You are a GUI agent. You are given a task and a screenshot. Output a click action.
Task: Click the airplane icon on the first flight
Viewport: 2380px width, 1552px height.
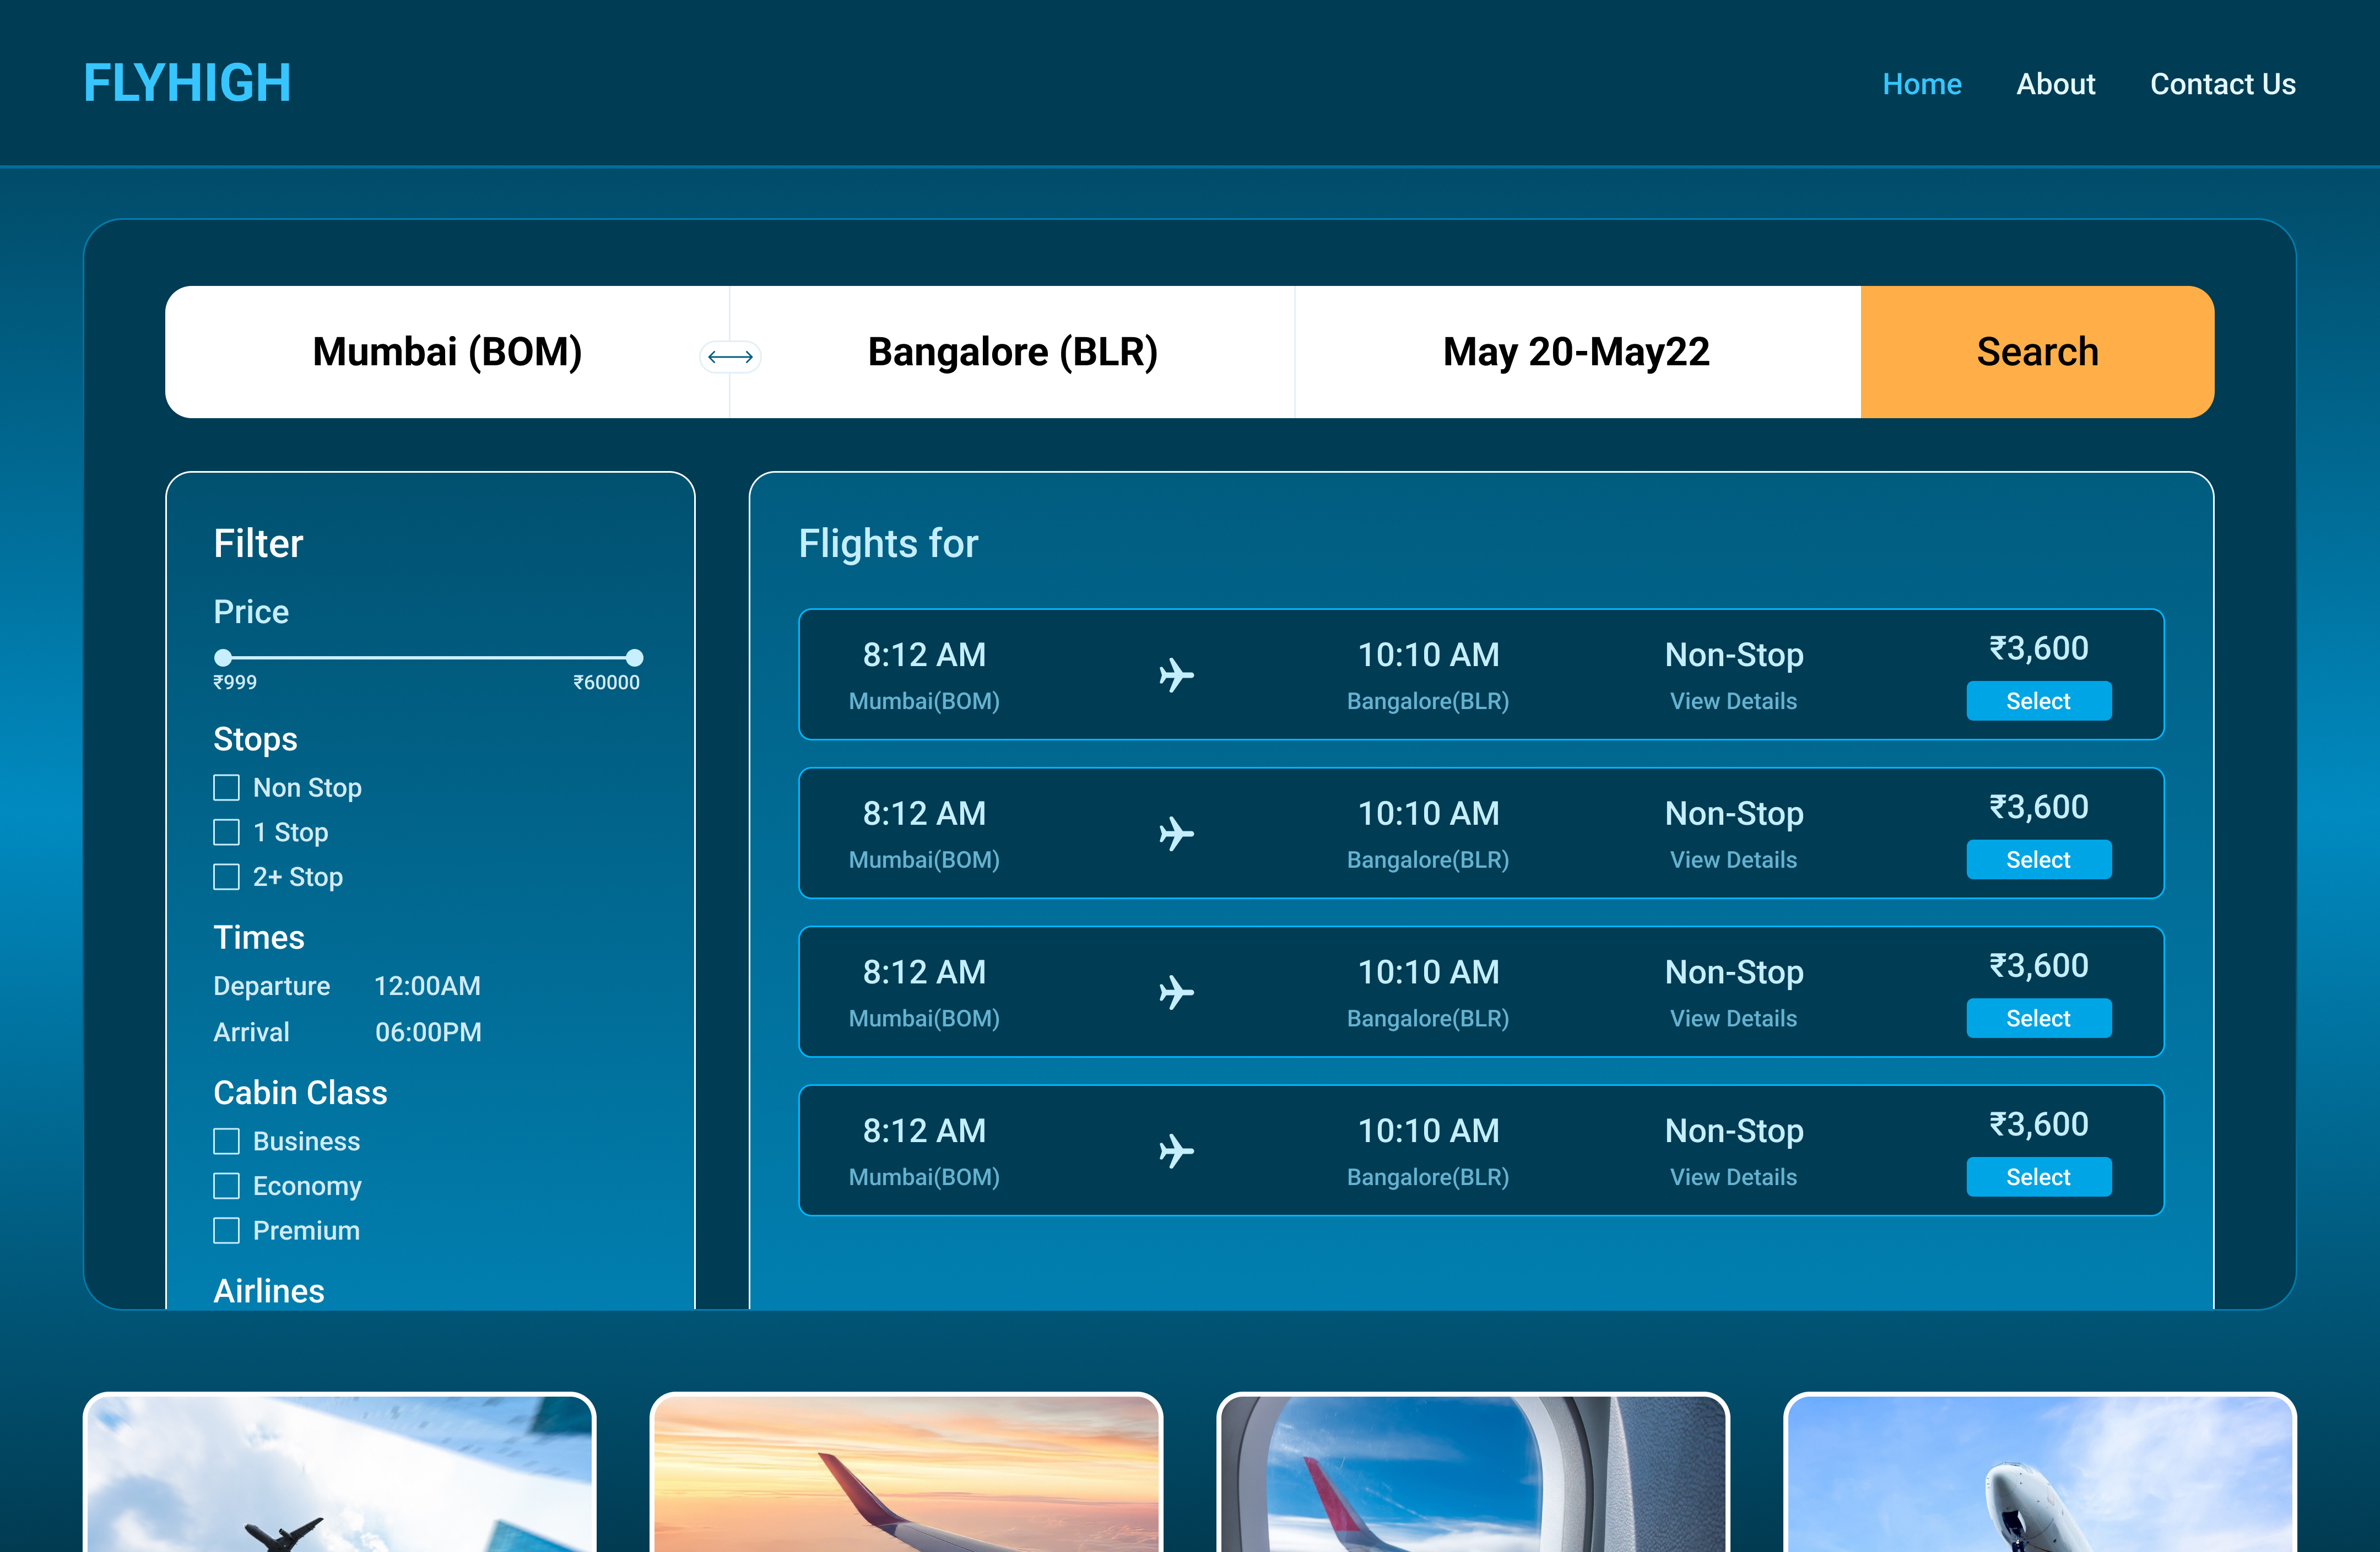[1177, 675]
